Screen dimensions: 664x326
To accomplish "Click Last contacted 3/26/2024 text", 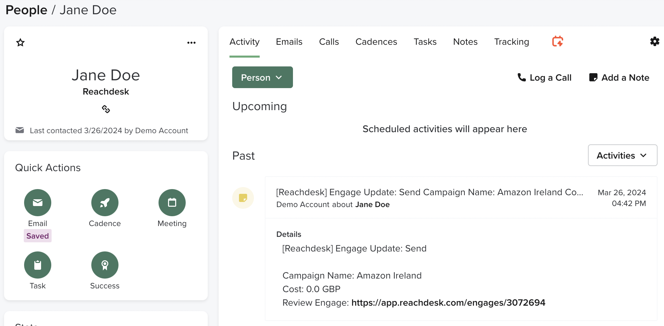I will click(x=109, y=130).
